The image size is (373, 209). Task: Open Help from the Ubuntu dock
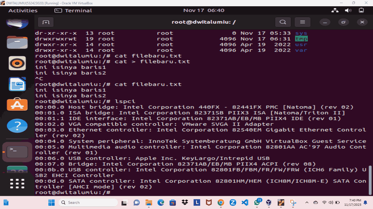[x=17, y=125]
